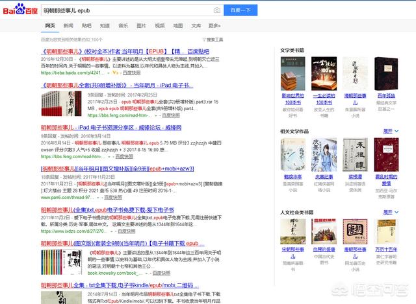416x304 pixels.
Task: Open the 文库 tab
Action: point(196,26)
